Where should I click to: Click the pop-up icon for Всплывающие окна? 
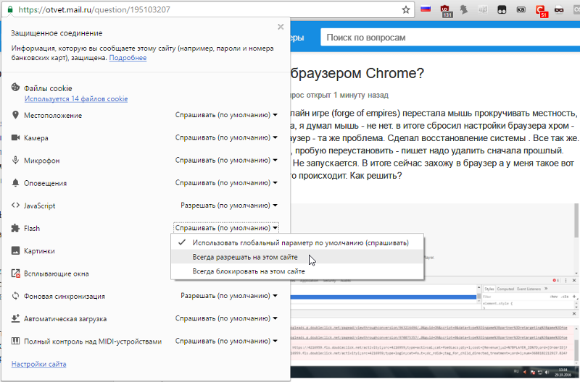coord(15,273)
